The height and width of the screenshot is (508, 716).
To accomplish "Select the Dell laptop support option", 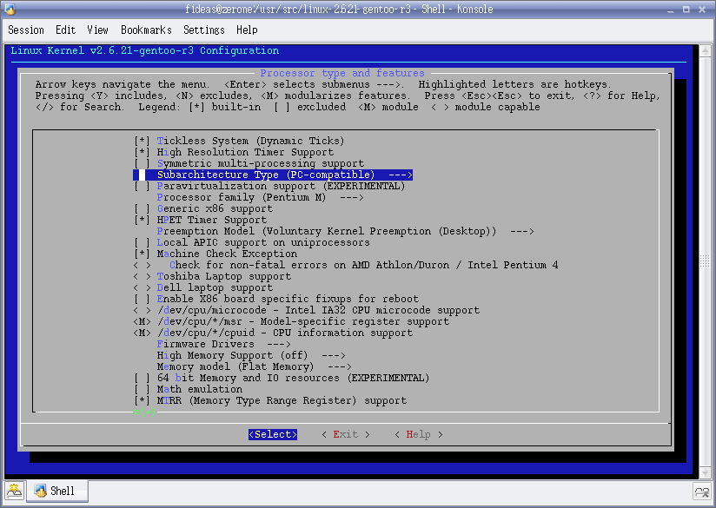I will pos(203,287).
